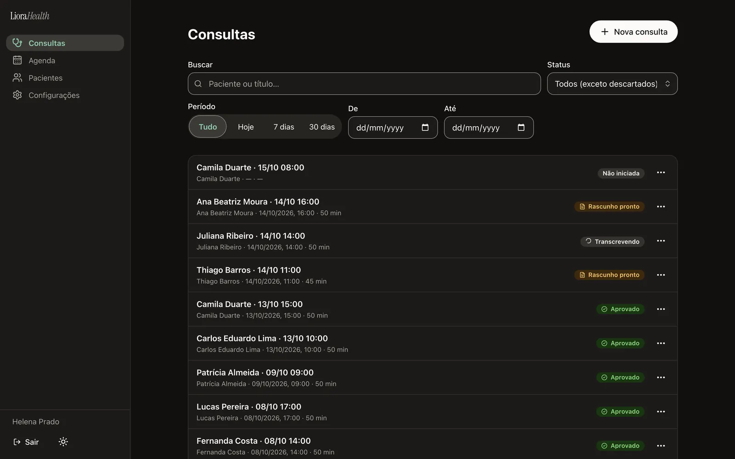This screenshot has width=735, height=459.
Task: Open more options for Camila Duarte 13/10 15:00
Action: coord(661,309)
